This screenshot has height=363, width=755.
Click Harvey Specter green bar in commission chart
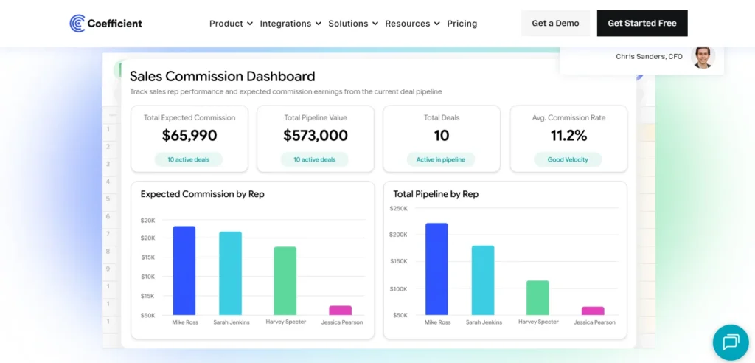click(x=285, y=281)
